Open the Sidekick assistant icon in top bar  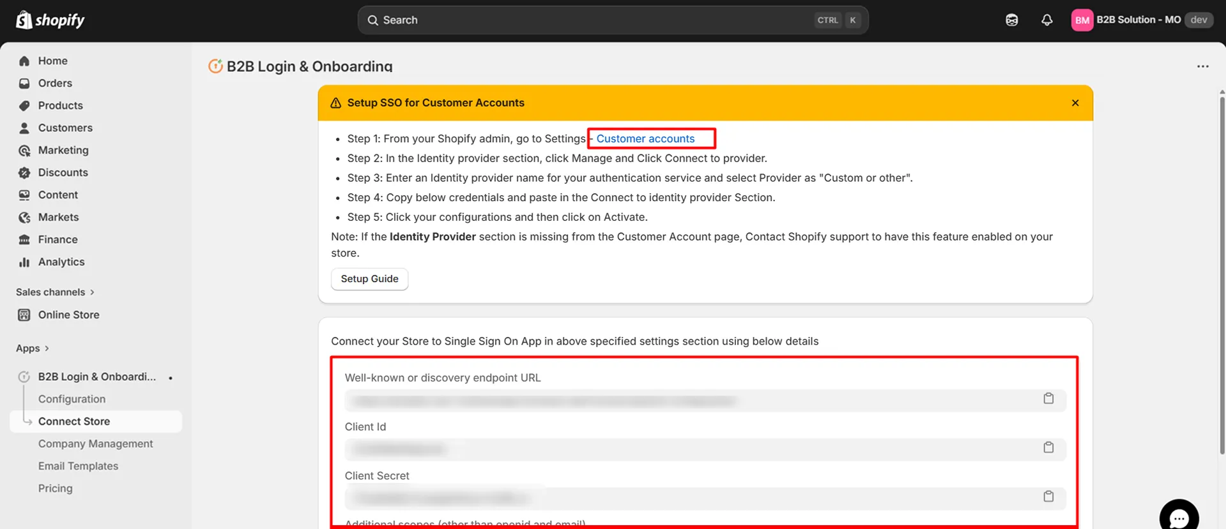[1011, 20]
